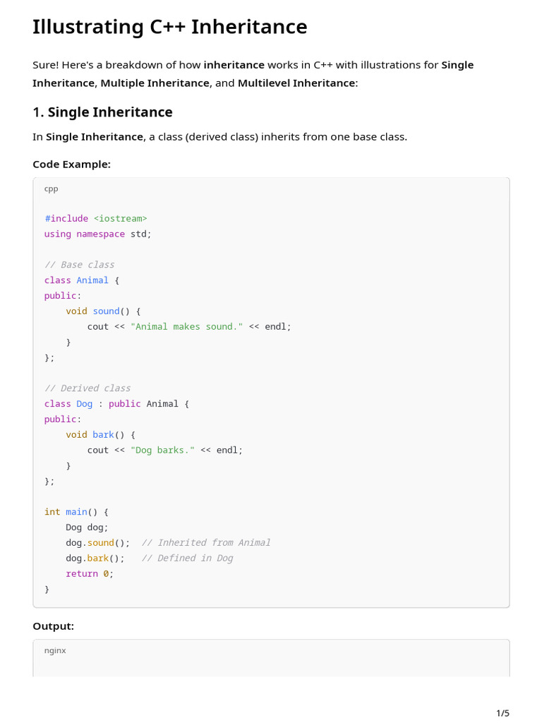Click the "using namespace std;" line
The height and width of the screenshot is (723, 542).
(97, 234)
